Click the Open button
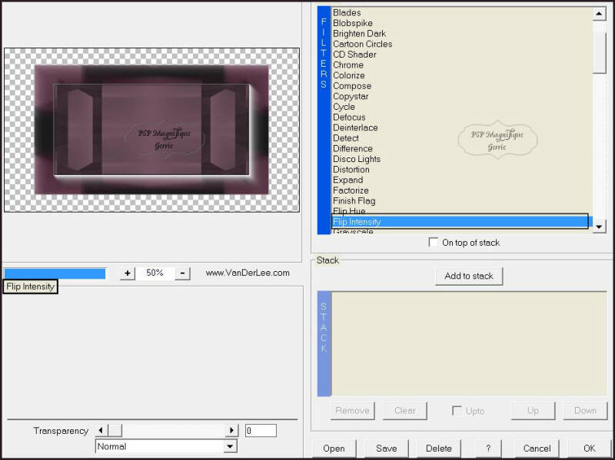The height and width of the screenshot is (460, 615). 334,448
